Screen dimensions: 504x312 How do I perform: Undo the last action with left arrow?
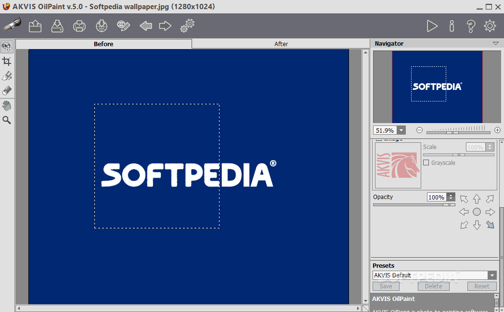[145, 26]
